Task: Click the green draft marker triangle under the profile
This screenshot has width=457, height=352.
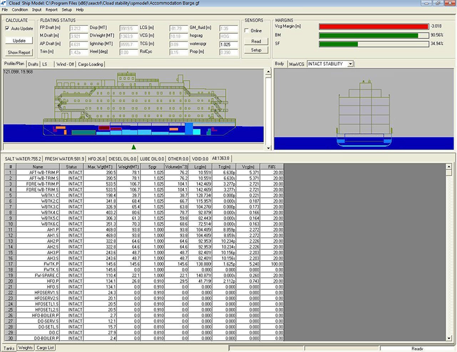Action: coord(134,147)
